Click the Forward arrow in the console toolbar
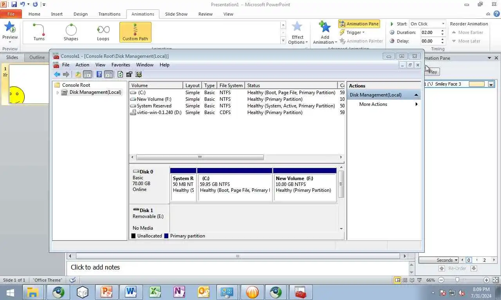 pyautogui.click(x=66, y=74)
